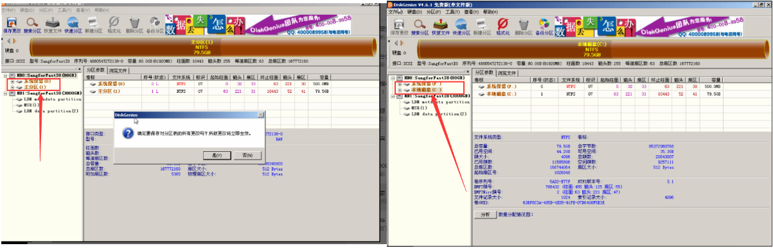Click 保存更改 save icon in the window showing 主分区(1)
The height and width of the screenshot is (248, 773).
pos(11,26)
